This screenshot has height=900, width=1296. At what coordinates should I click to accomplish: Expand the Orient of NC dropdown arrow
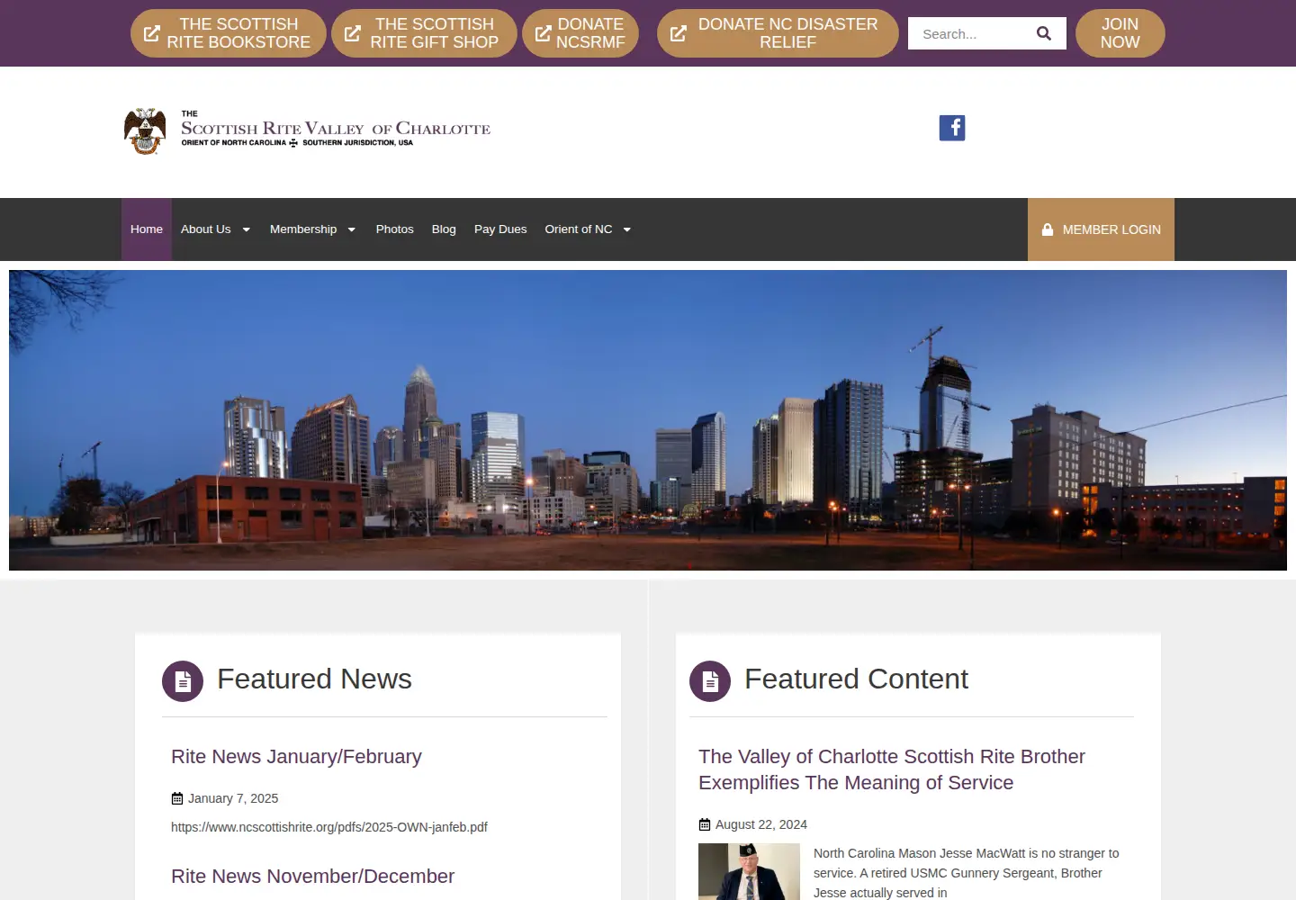coord(627,229)
